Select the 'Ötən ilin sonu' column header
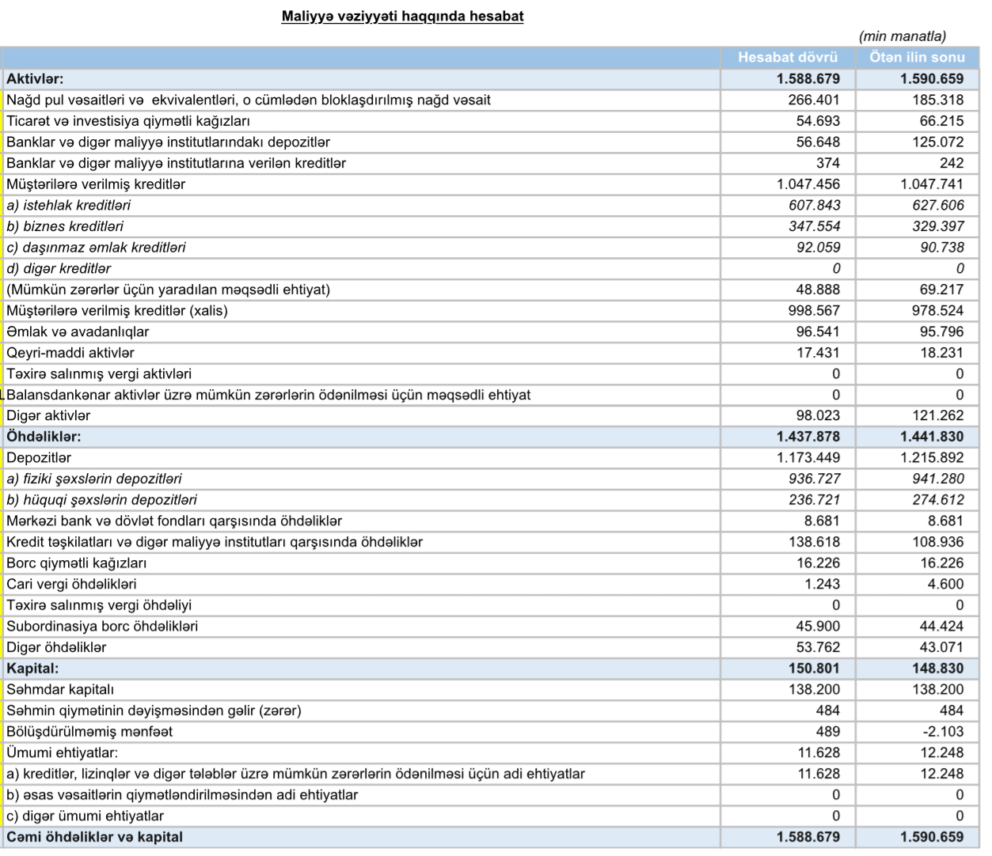 [x=917, y=57]
